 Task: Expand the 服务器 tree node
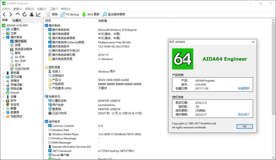pyautogui.click(x=3, y=73)
